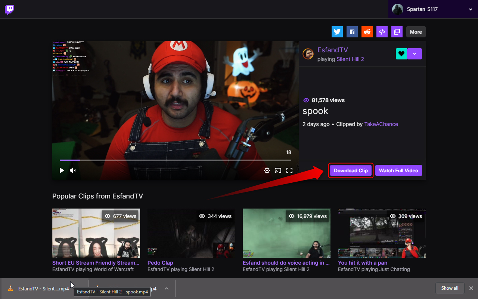Viewport: 478px width, 299px height.
Task: Copy the clip link
Action: (397, 32)
